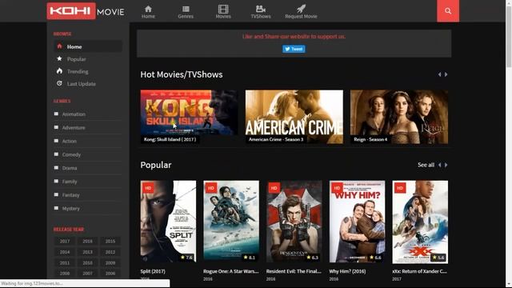Filter by release year 2013
512x288 pixels.
pos(87,252)
